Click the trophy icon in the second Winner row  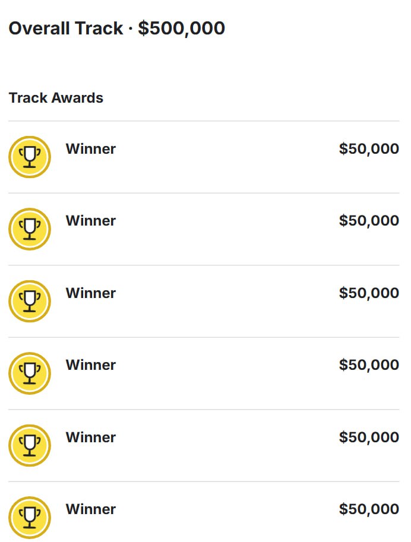pos(30,229)
